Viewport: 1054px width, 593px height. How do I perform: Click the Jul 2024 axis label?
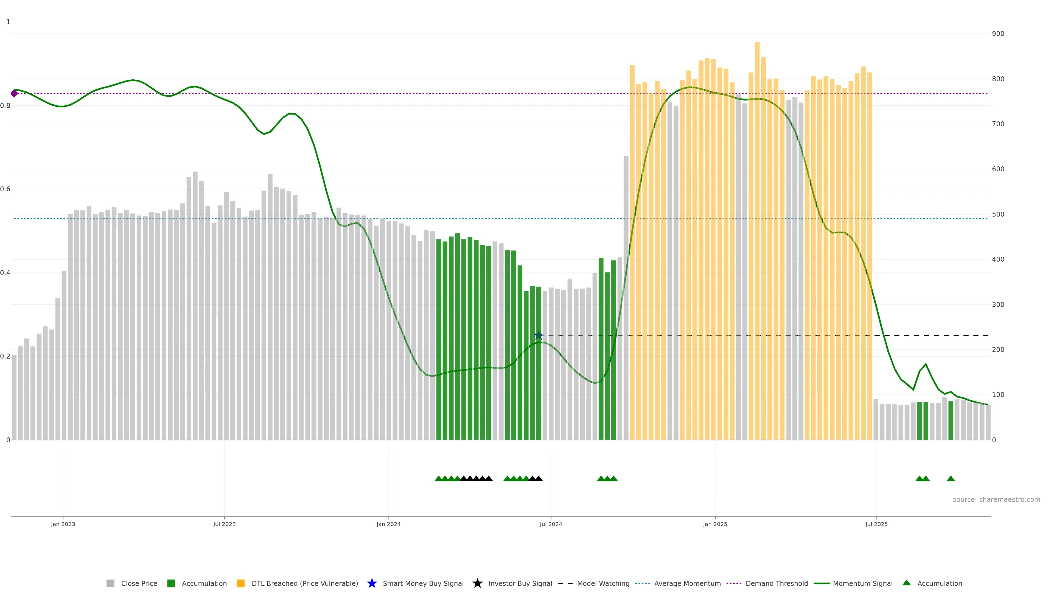[x=551, y=524]
